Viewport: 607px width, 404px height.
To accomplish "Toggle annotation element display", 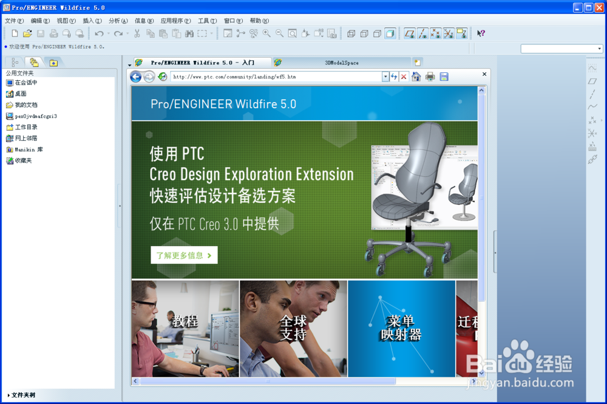I will point(462,33).
